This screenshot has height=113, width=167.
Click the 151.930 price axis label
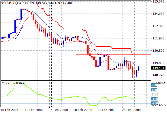tap(158, 38)
